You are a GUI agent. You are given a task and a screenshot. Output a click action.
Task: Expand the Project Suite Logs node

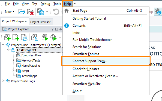(3, 81)
